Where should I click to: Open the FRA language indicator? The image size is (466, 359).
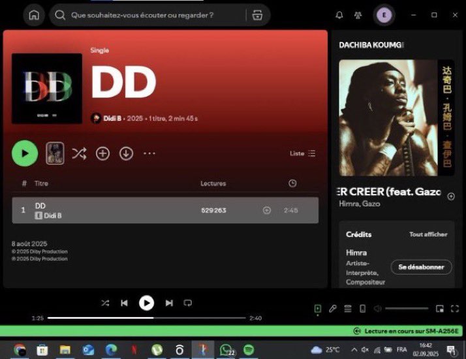coord(401,350)
